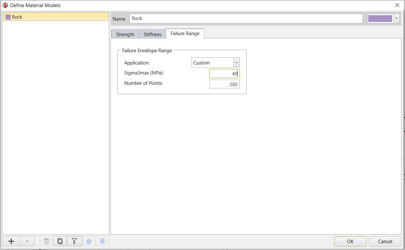Click the purple material color swatch
Screen dimensions: 405x250
pos(380,18)
